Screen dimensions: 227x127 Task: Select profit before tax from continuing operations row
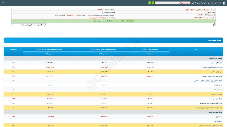tap(113, 108)
